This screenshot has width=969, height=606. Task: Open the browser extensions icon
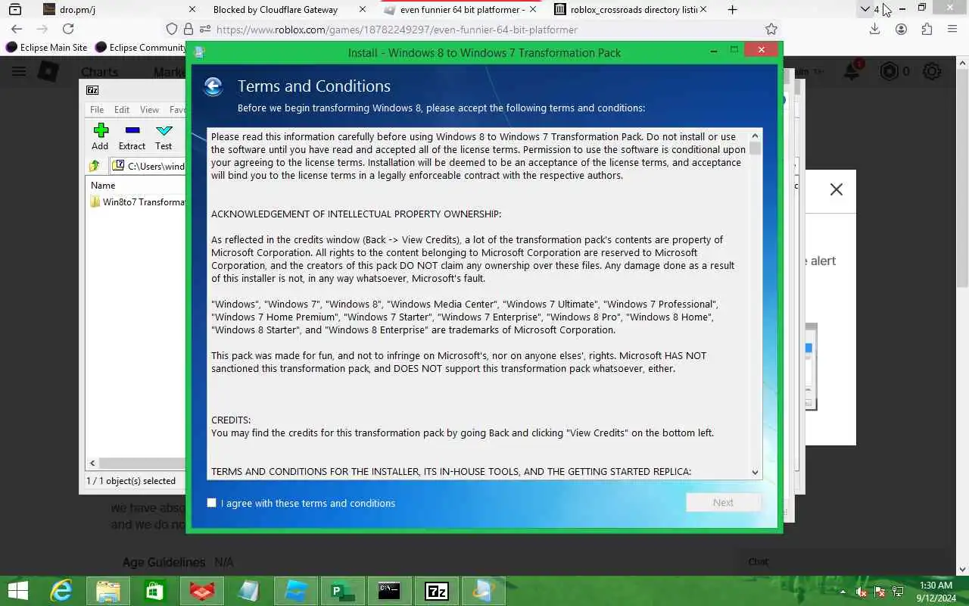(927, 29)
